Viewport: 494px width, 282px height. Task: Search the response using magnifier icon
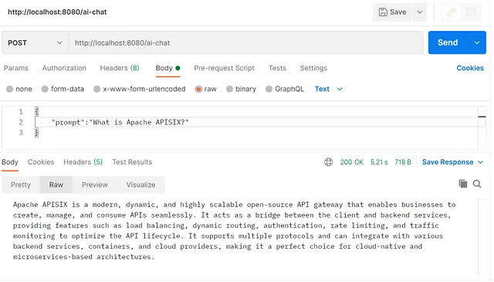coord(477,184)
